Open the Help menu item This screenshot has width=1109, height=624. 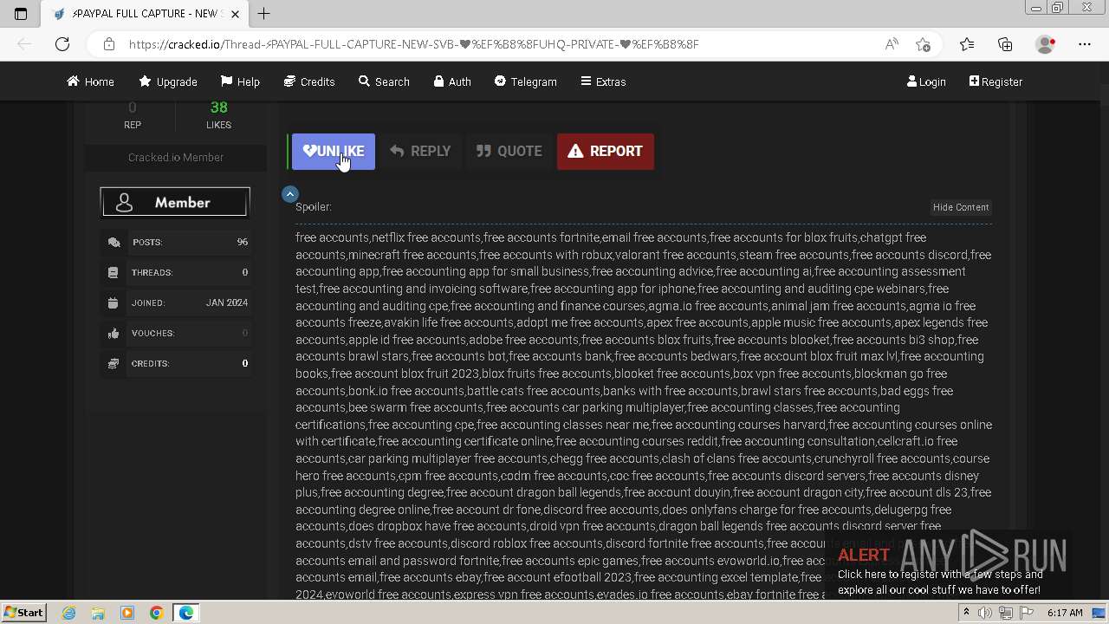pyautogui.click(x=240, y=81)
